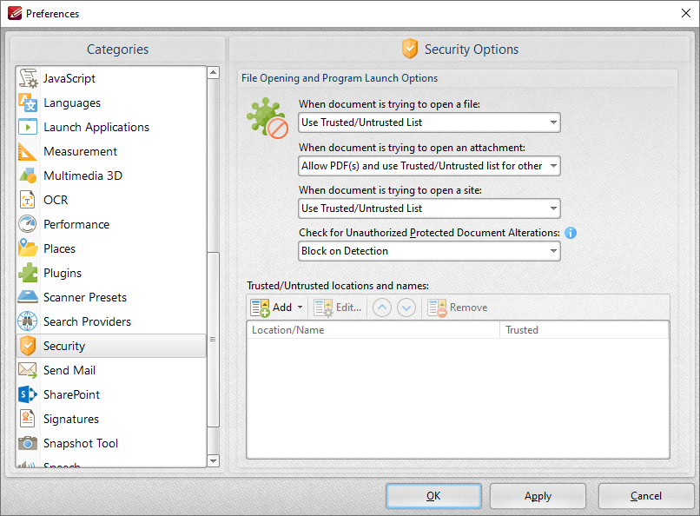Viewport: 700px width, 516px height.
Task: Click the OK button
Action: pos(433,496)
